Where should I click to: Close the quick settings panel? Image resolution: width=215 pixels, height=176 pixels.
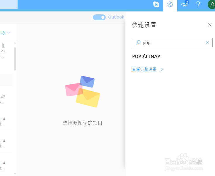pos(210,25)
